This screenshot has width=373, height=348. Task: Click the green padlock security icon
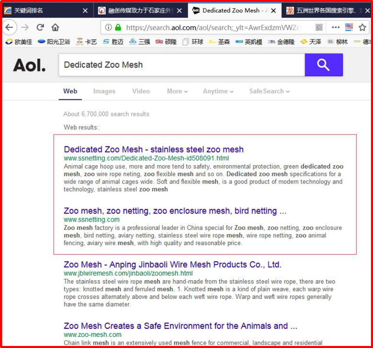point(118,27)
